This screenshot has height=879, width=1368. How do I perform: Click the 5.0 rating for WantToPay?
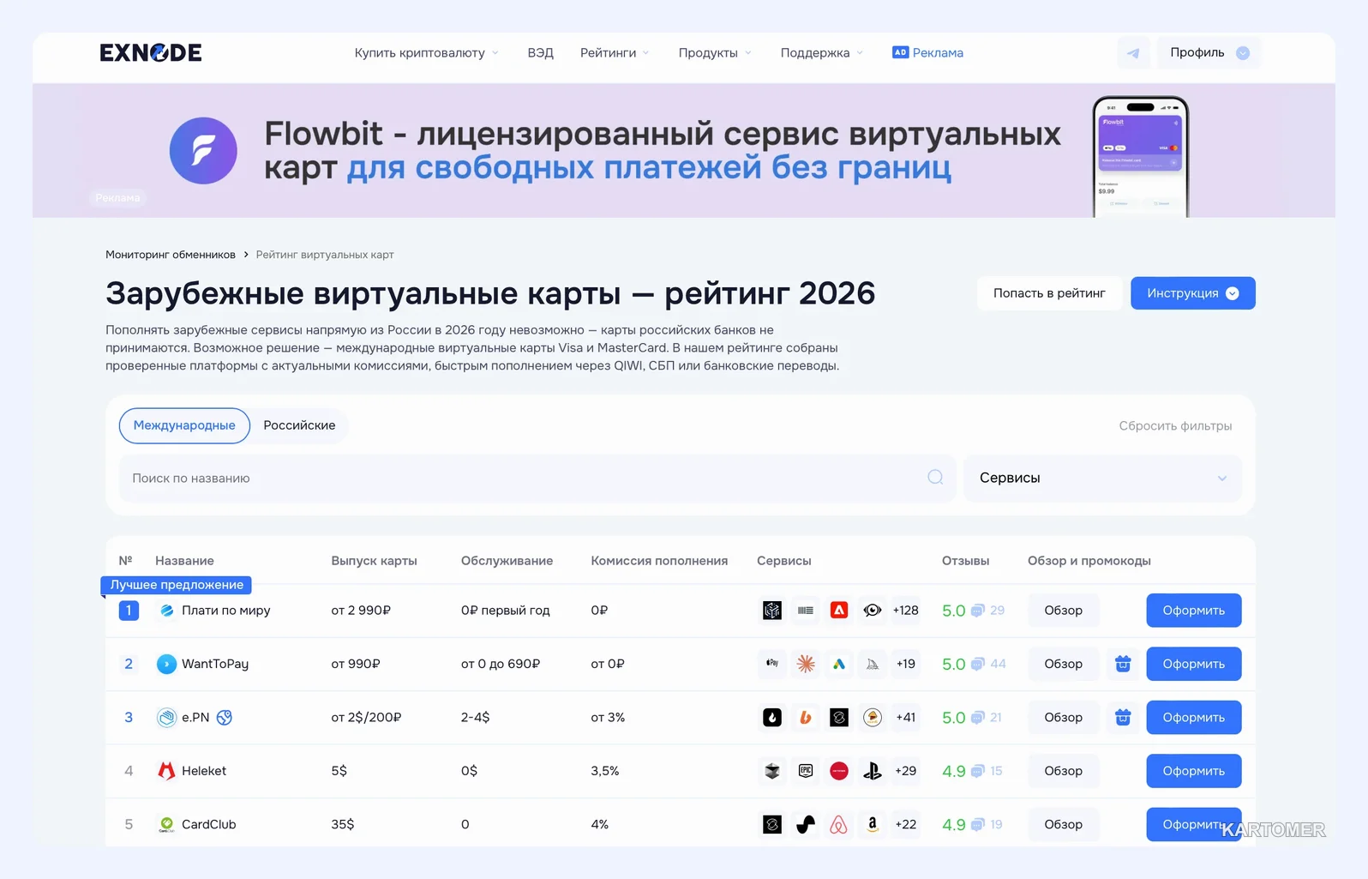tap(953, 664)
